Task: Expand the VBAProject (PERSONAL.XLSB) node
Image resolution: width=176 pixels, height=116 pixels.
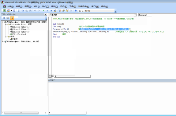Action: click(2, 41)
